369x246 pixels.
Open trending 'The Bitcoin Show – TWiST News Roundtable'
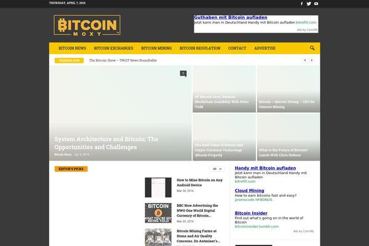click(123, 60)
